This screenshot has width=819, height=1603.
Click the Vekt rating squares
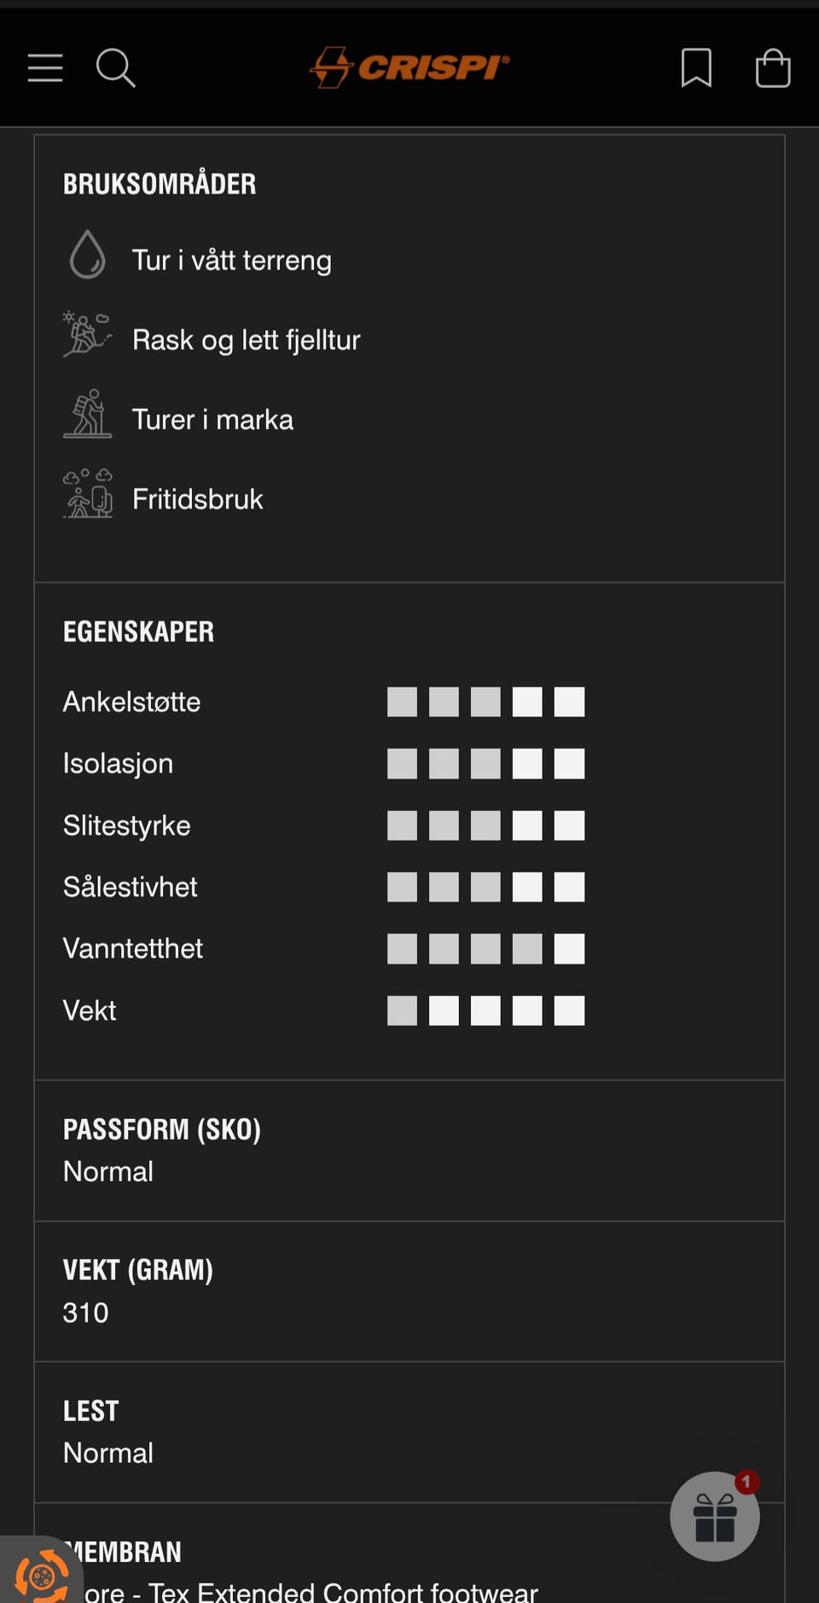pyautogui.click(x=485, y=1011)
